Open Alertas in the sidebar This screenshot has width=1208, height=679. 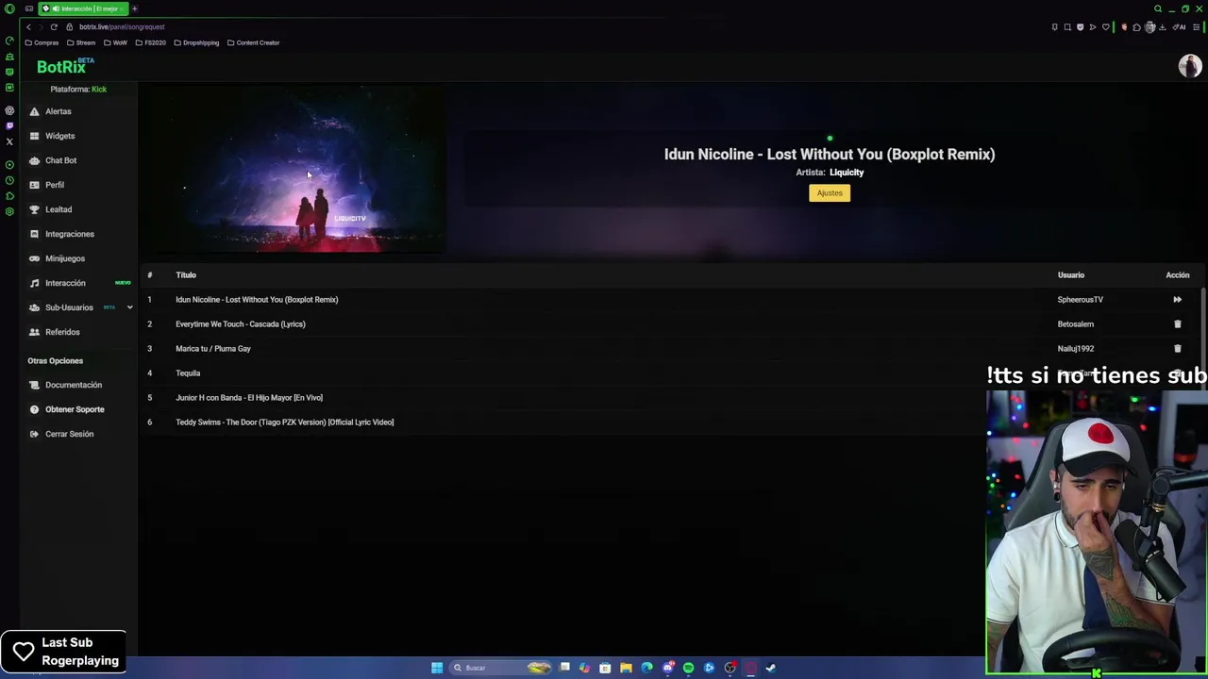pyautogui.click(x=59, y=111)
